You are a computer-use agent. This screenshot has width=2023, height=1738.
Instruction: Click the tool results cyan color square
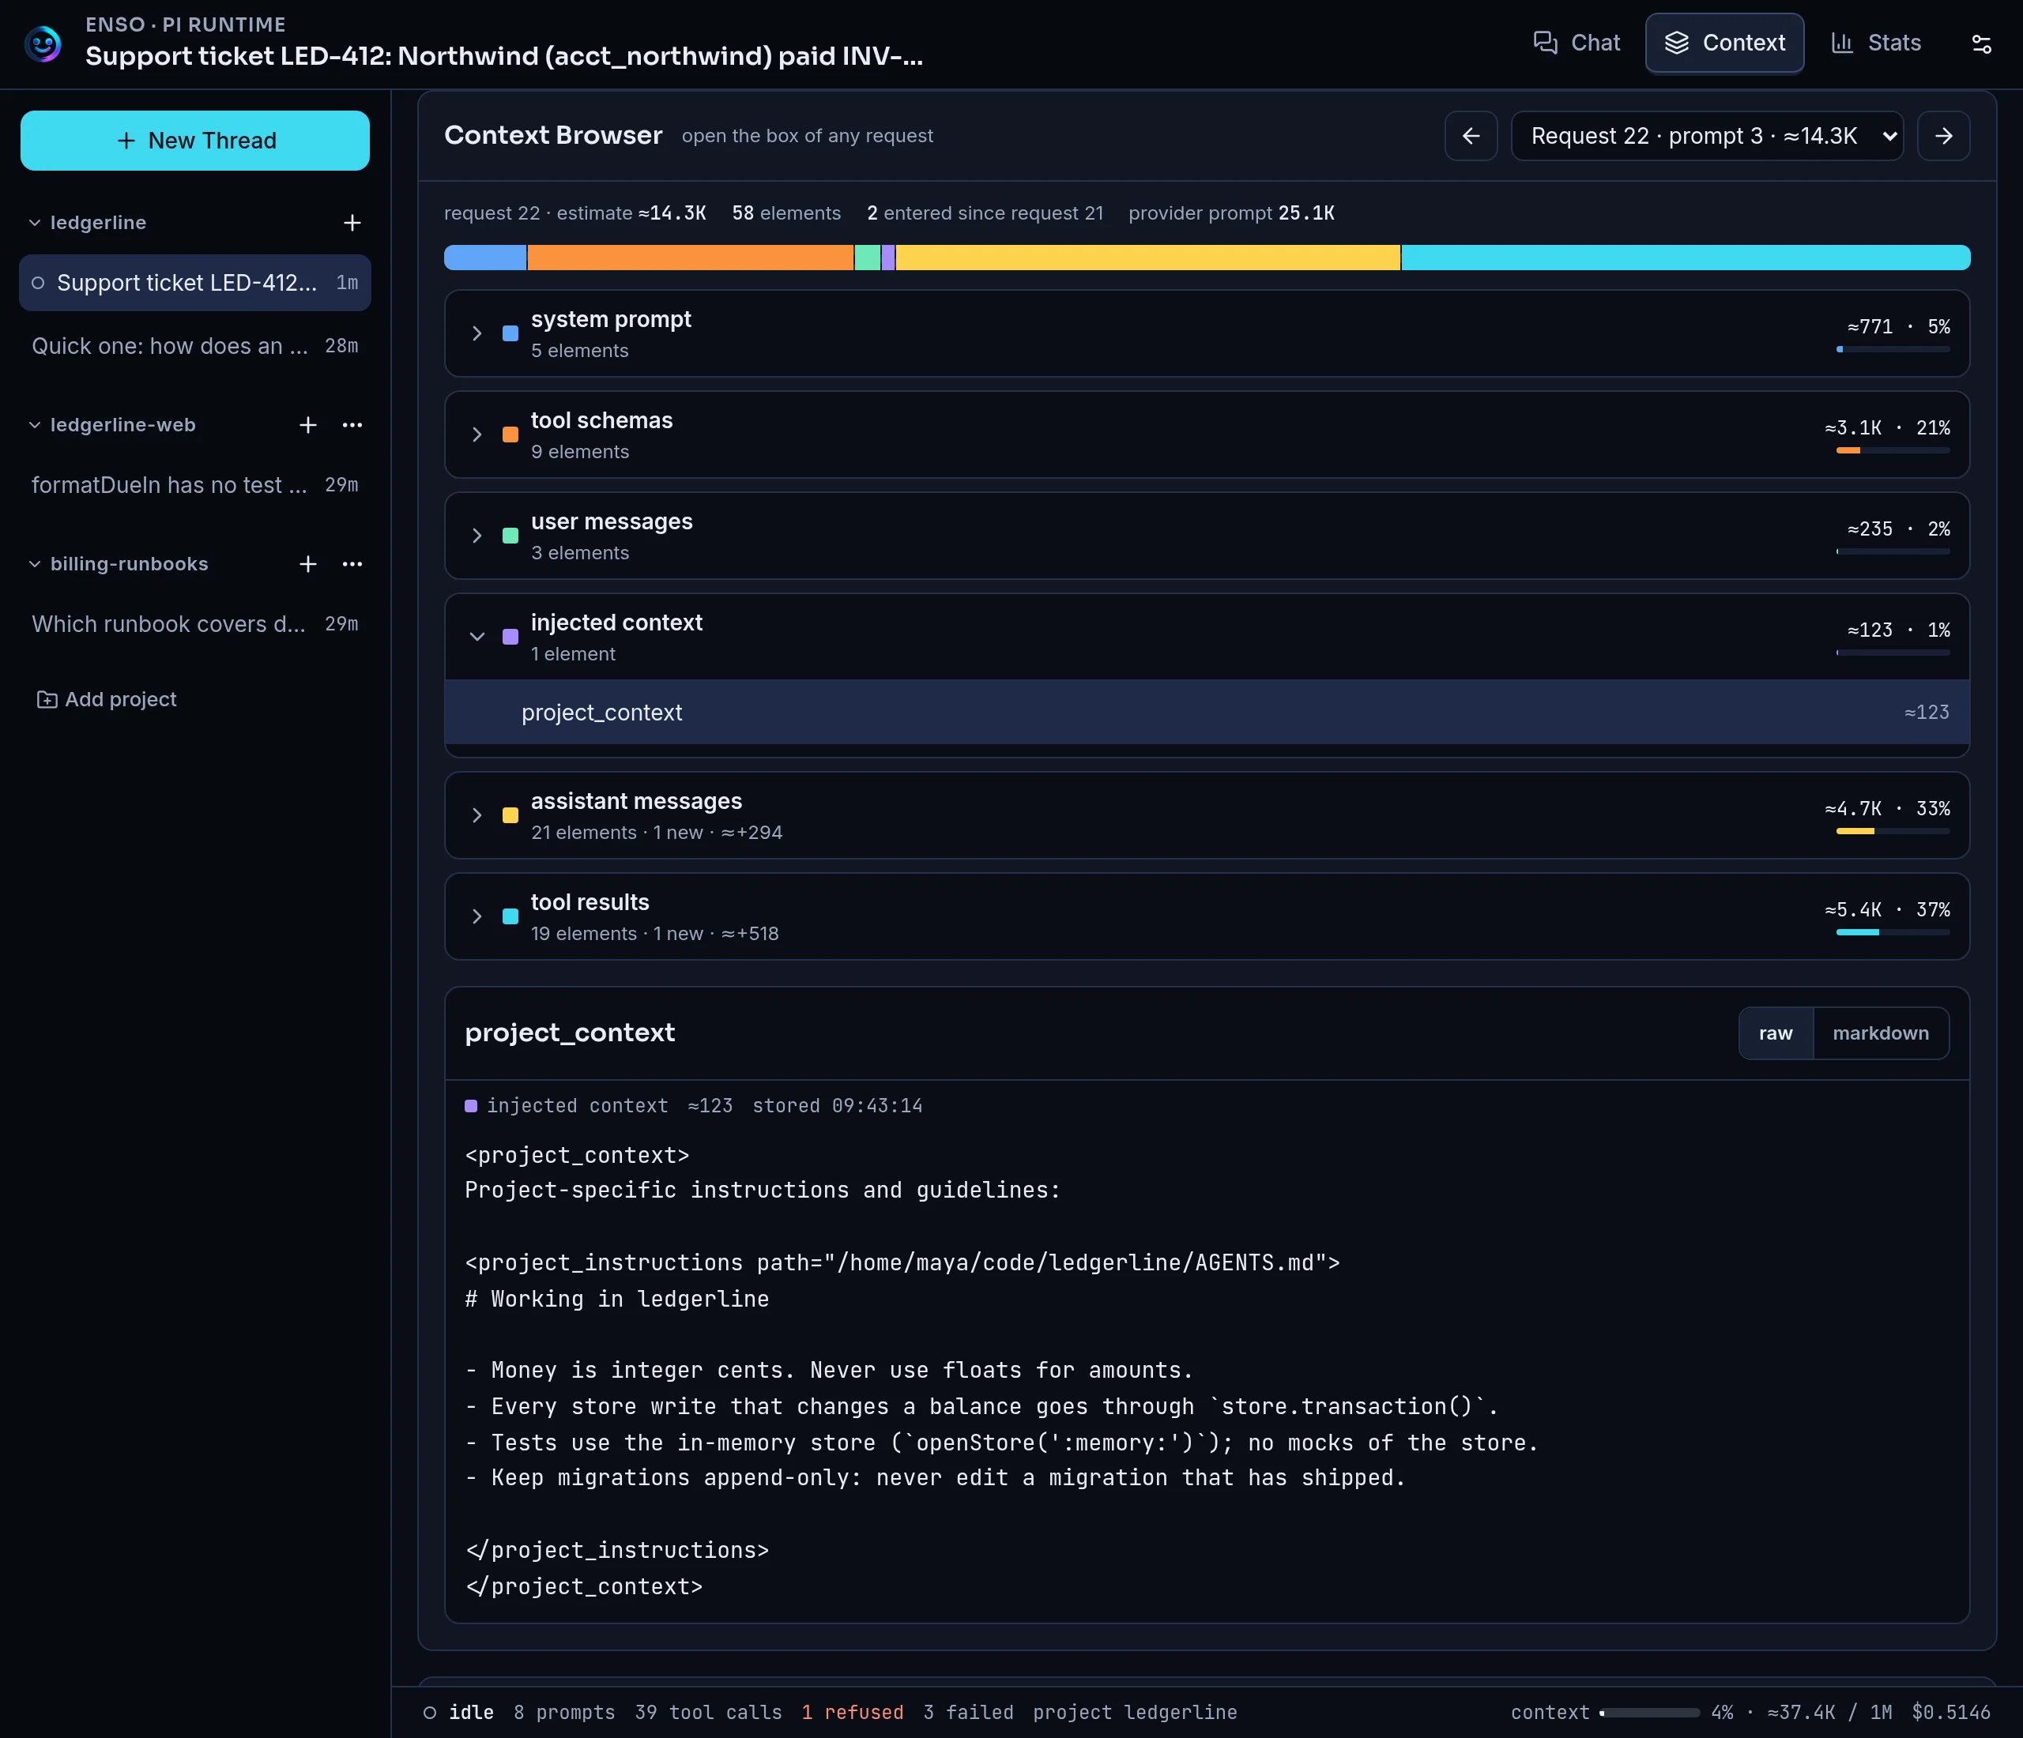click(x=510, y=916)
